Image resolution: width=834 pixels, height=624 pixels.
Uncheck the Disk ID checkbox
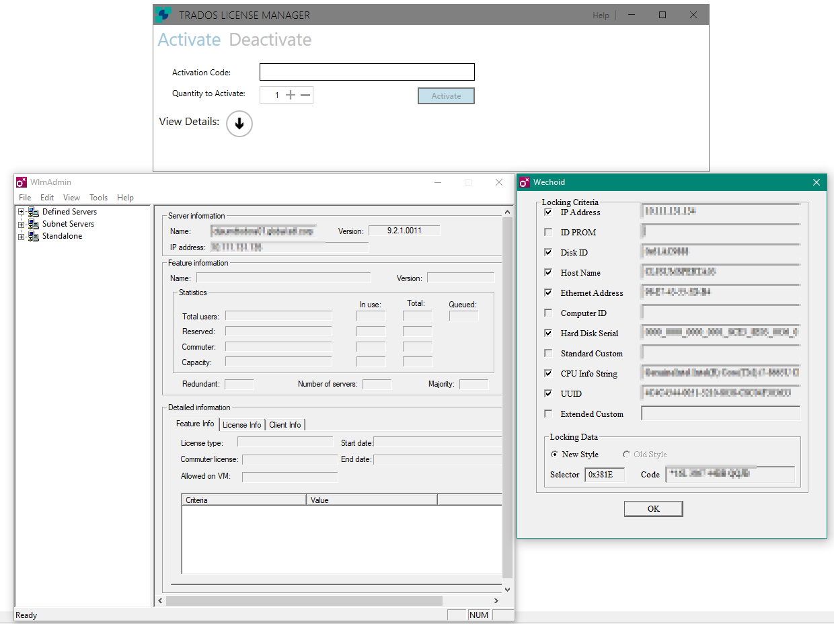pyautogui.click(x=549, y=253)
